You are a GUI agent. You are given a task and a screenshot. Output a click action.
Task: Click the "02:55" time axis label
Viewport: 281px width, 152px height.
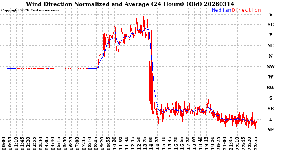35,144
